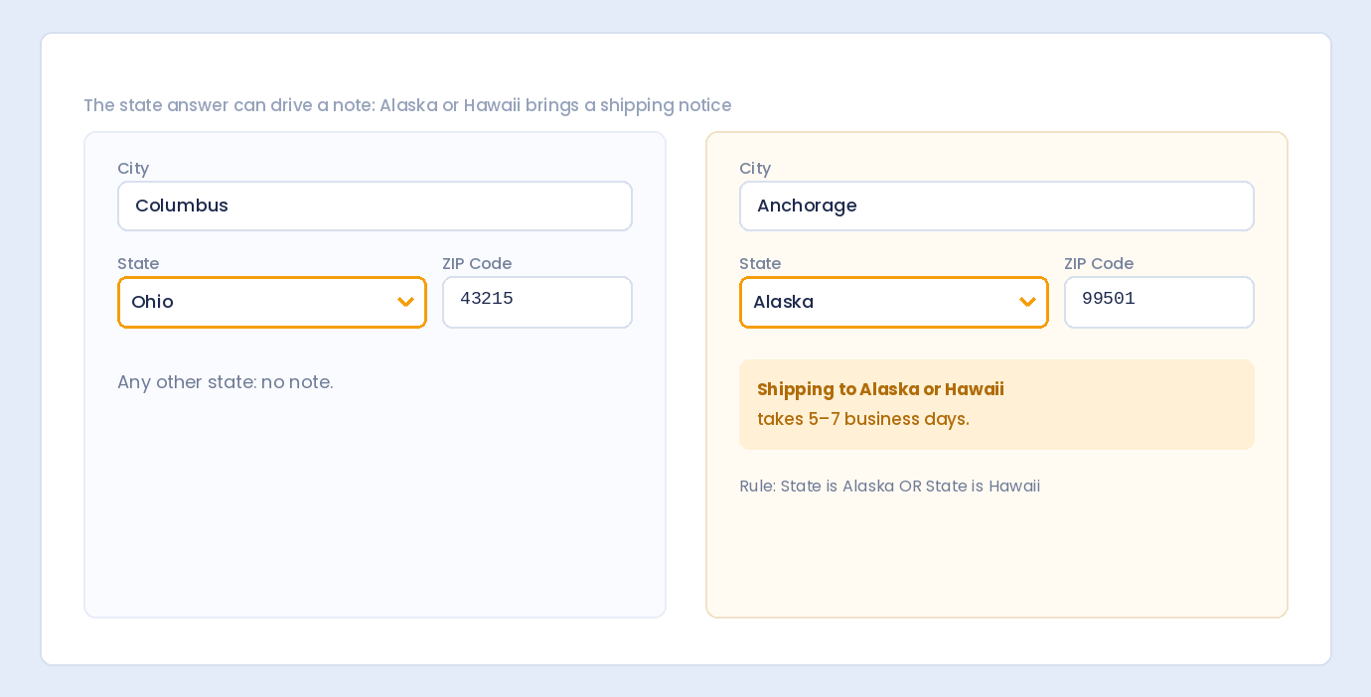
Task: Click the ZIP Code label above 99501
Action: 1099,264
